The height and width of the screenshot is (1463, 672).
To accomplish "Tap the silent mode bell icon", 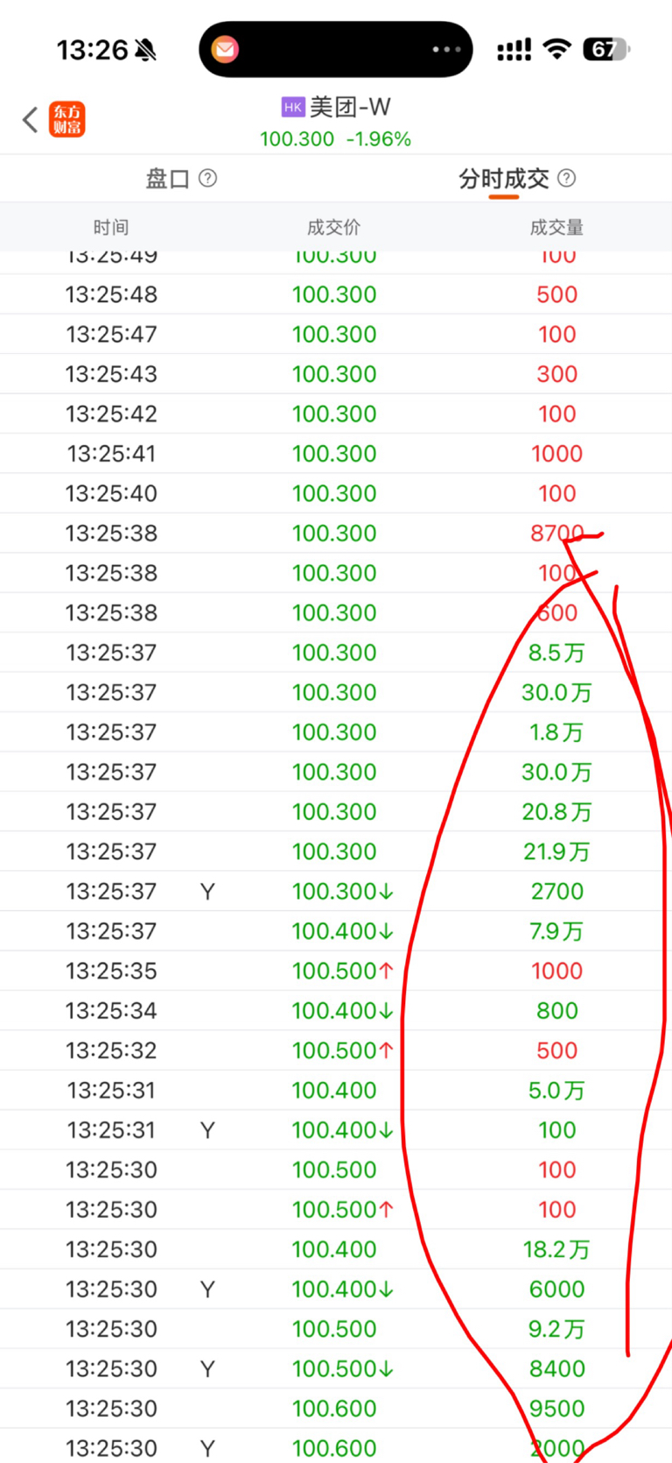I will (146, 50).
